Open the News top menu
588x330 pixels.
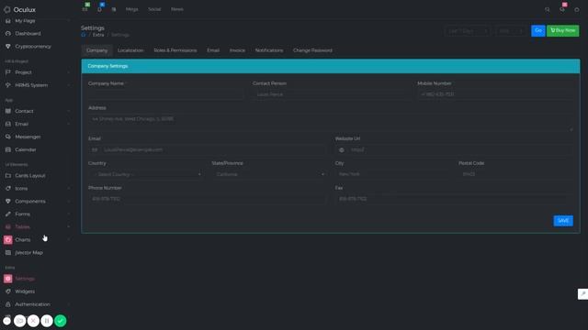(x=177, y=9)
